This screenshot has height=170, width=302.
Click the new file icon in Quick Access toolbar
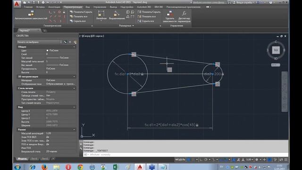coord(25,2)
